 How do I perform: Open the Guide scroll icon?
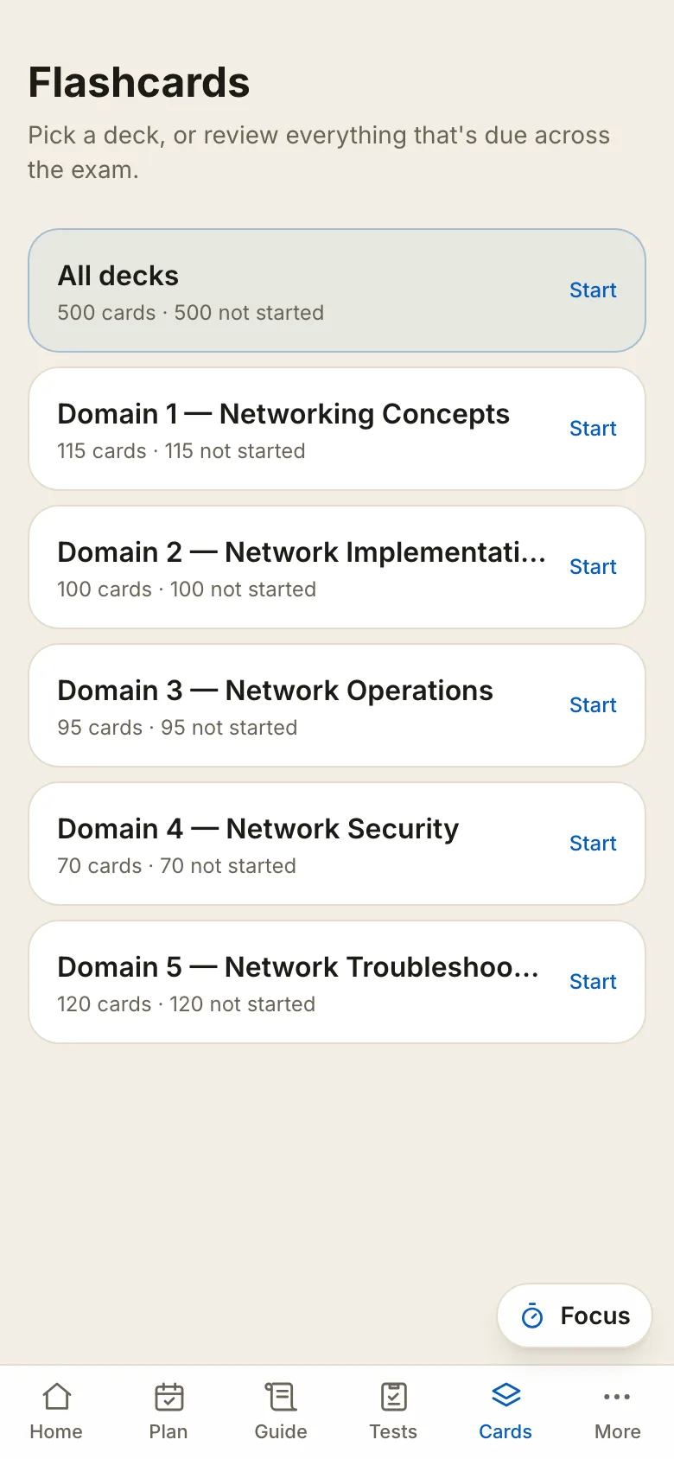[x=281, y=1397]
